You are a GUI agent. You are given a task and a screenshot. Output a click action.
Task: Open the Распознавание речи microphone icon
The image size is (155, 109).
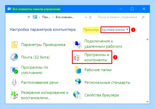click(14, 83)
